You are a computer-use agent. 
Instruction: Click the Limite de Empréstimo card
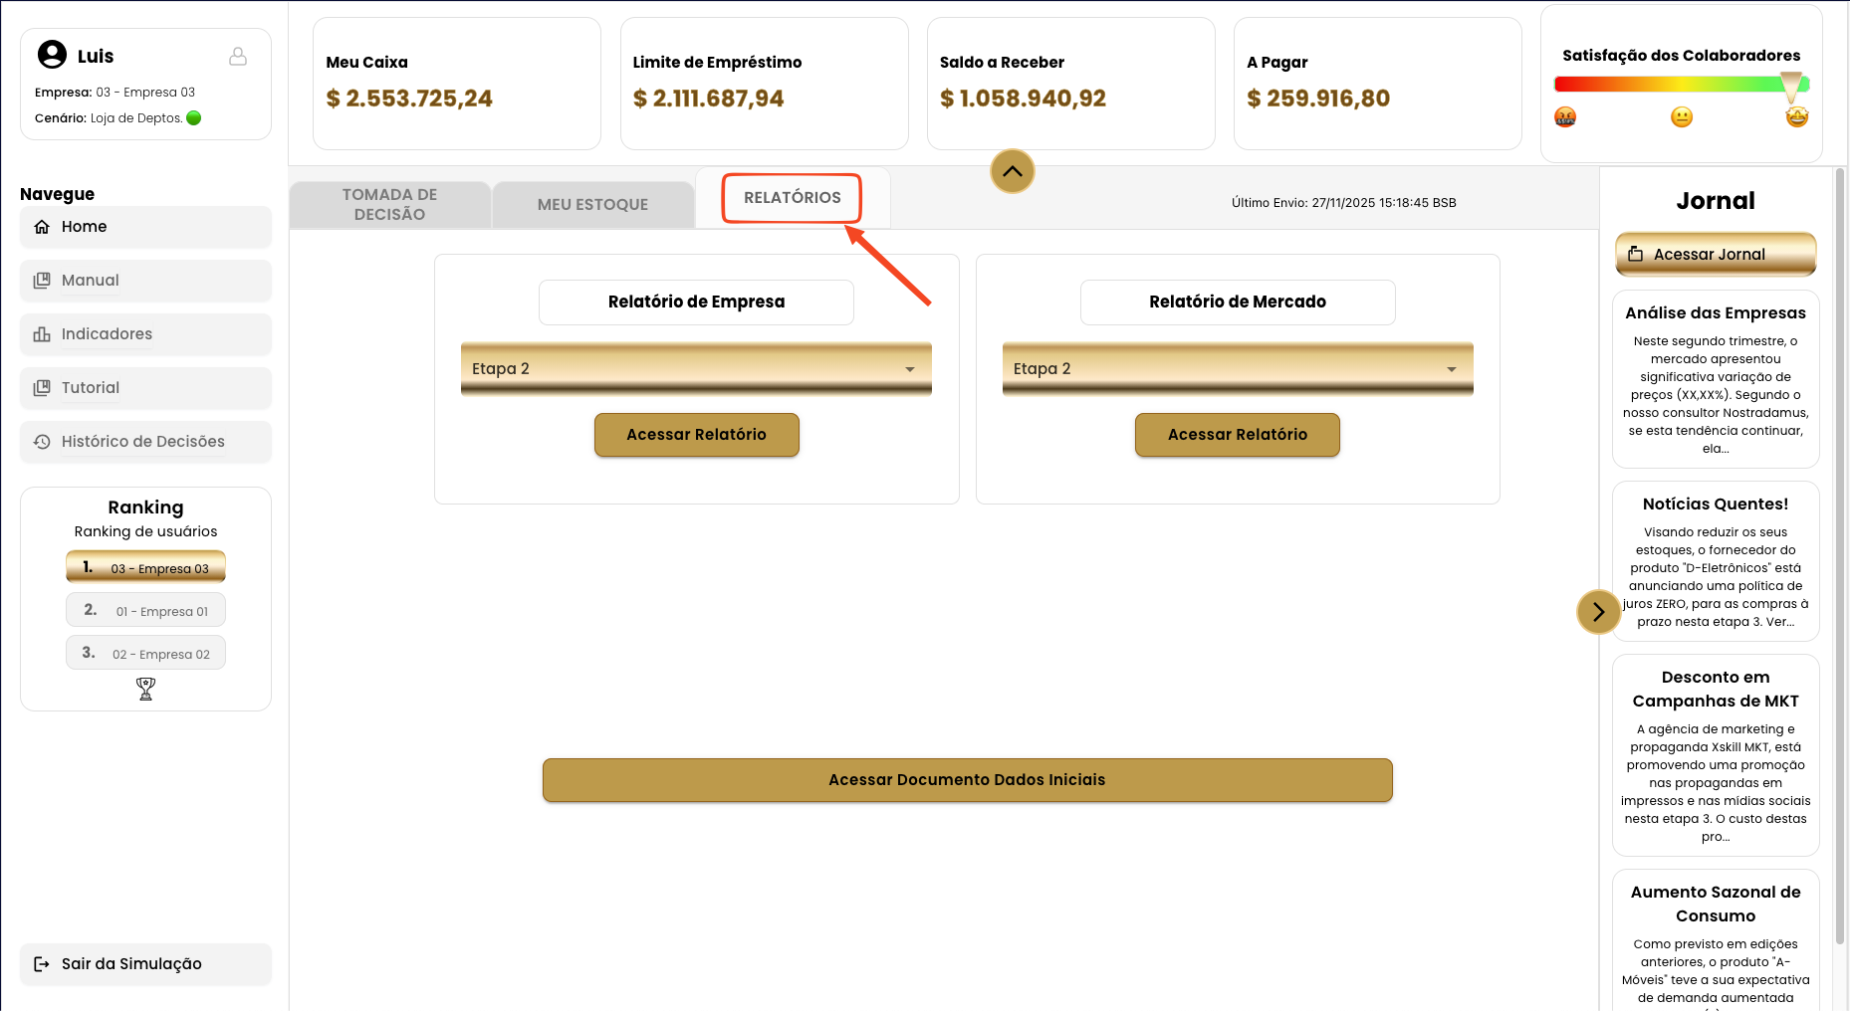coord(765,84)
